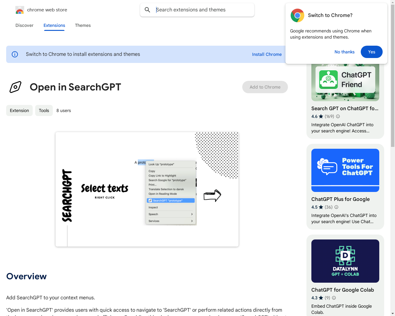The width and height of the screenshot is (395, 316).
Task: Click the Tools category chip
Action: coord(44,110)
